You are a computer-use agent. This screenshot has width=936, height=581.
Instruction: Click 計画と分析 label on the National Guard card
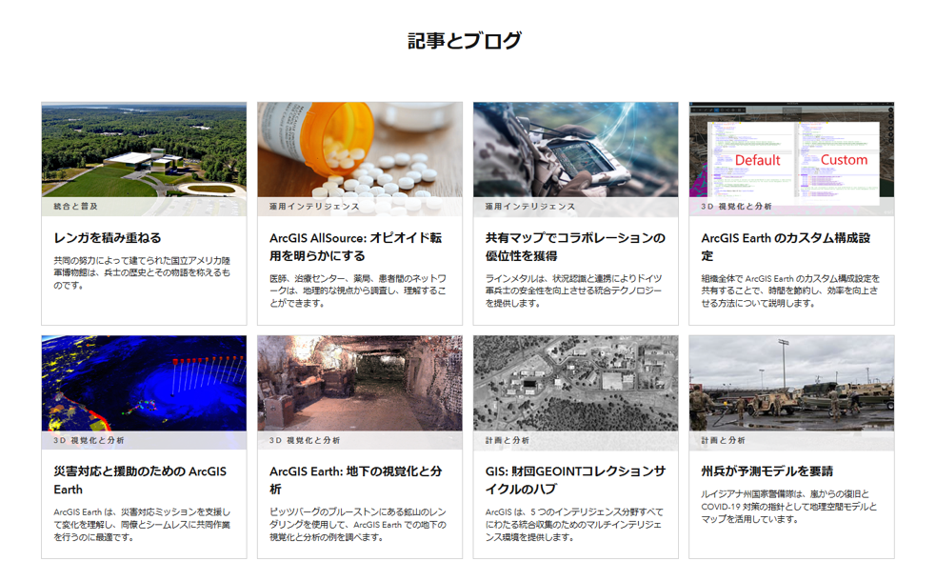point(724,441)
